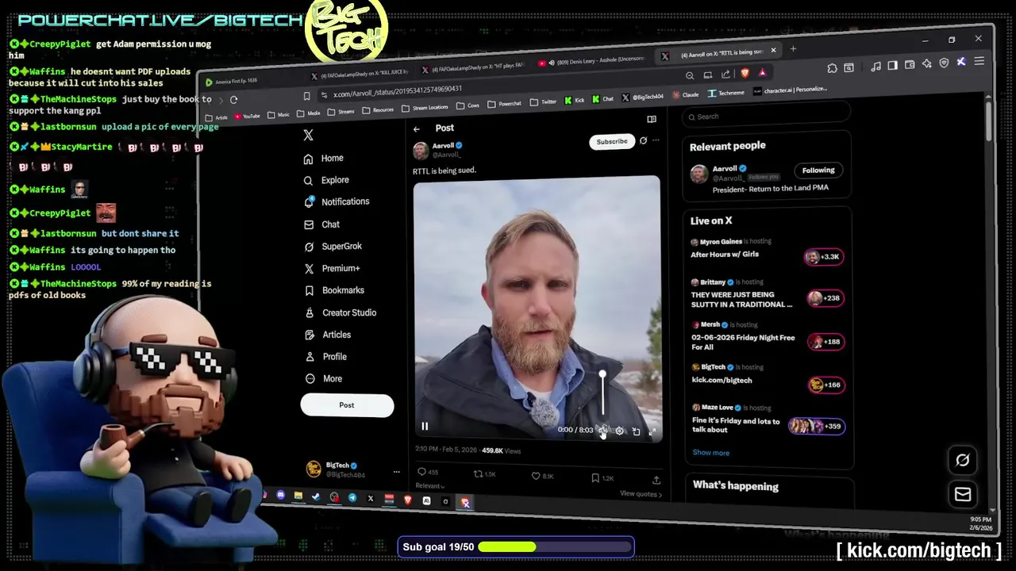Open View quotes link
1016x571 pixels.
tap(641, 494)
